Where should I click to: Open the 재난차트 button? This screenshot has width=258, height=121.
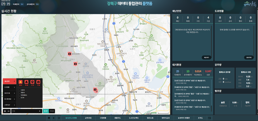(x=206, y=58)
